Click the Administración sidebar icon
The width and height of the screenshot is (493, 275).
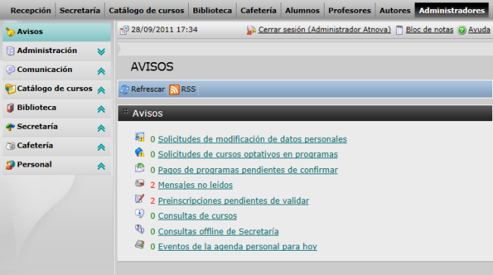pos(11,51)
